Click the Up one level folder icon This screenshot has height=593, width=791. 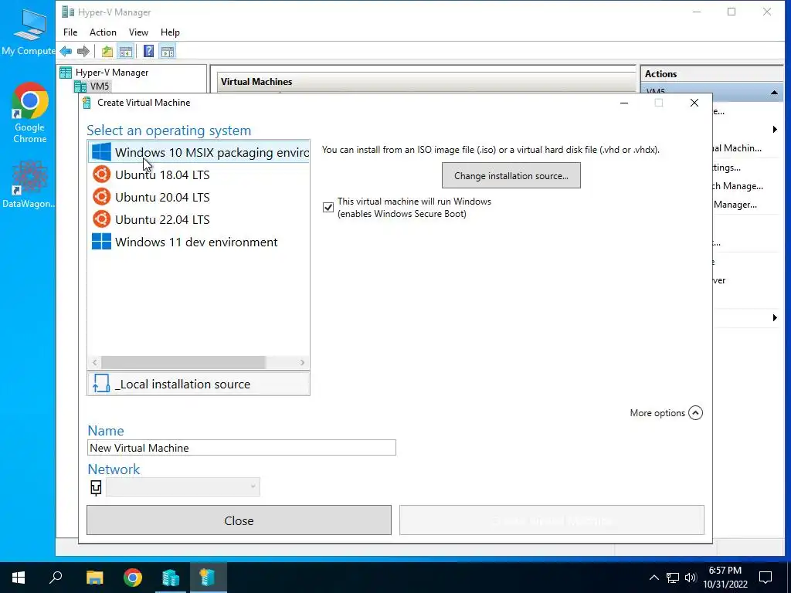[107, 52]
